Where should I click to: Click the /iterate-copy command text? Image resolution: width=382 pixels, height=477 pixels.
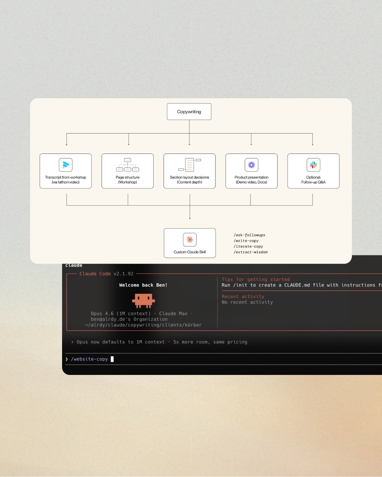[x=248, y=246]
